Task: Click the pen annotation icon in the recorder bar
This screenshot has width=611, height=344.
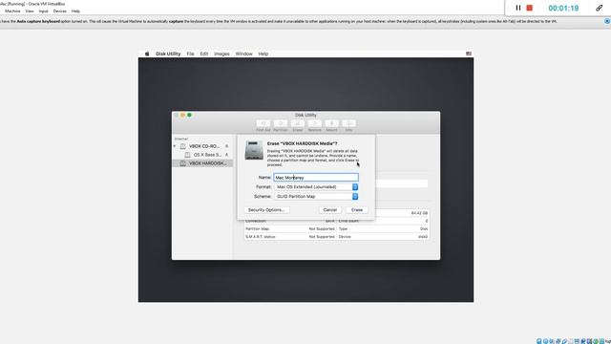Action: 599,8
